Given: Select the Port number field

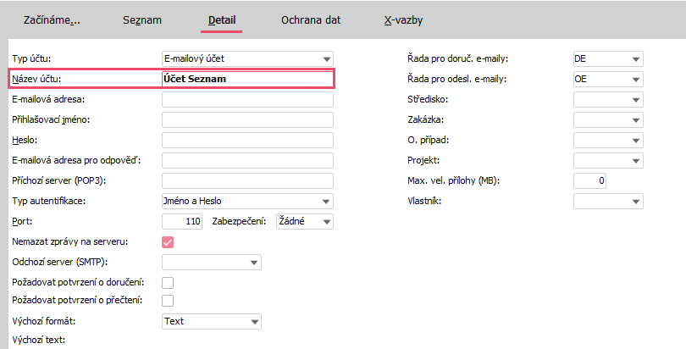Looking at the screenshot, I should (x=182, y=221).
